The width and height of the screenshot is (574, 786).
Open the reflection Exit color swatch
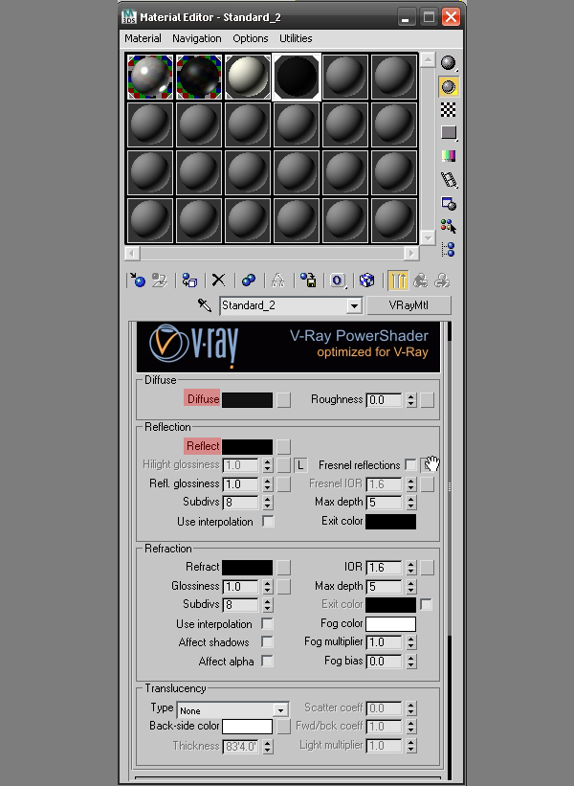click(390, 522)
